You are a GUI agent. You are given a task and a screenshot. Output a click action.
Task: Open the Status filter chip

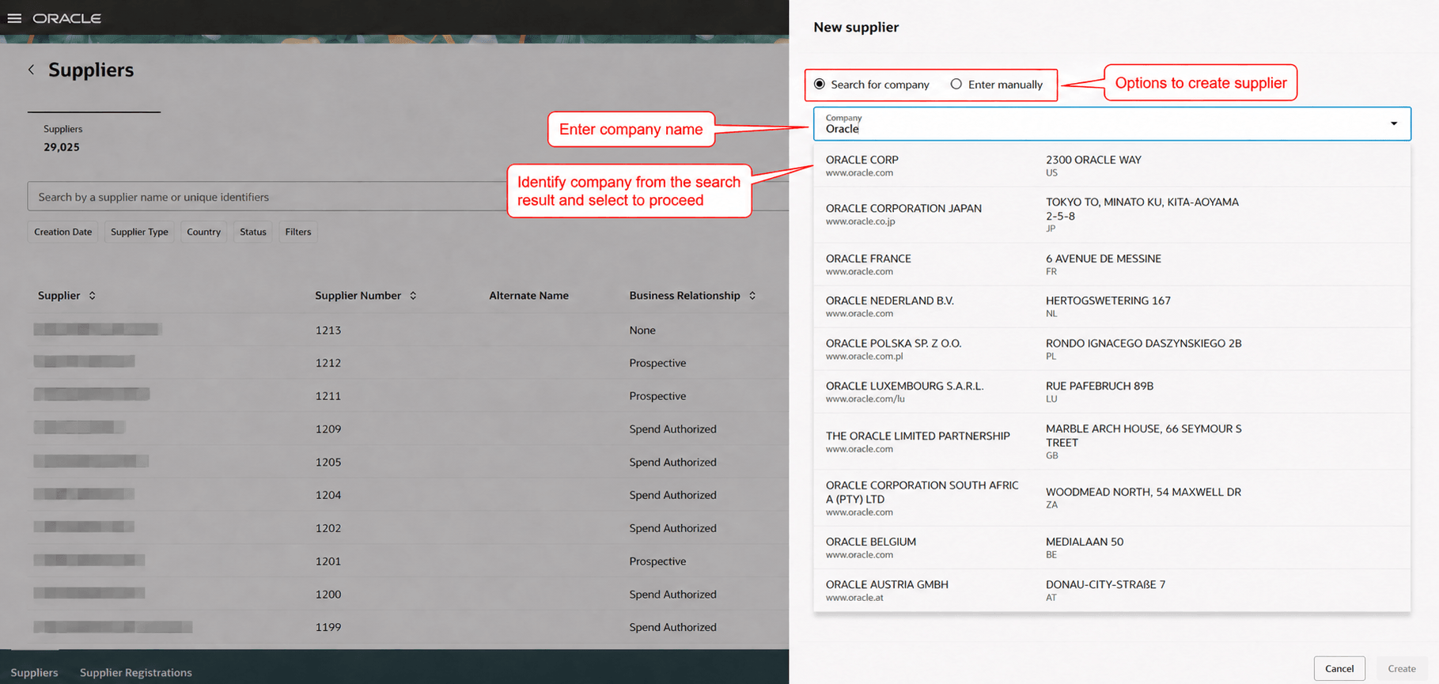253,232
